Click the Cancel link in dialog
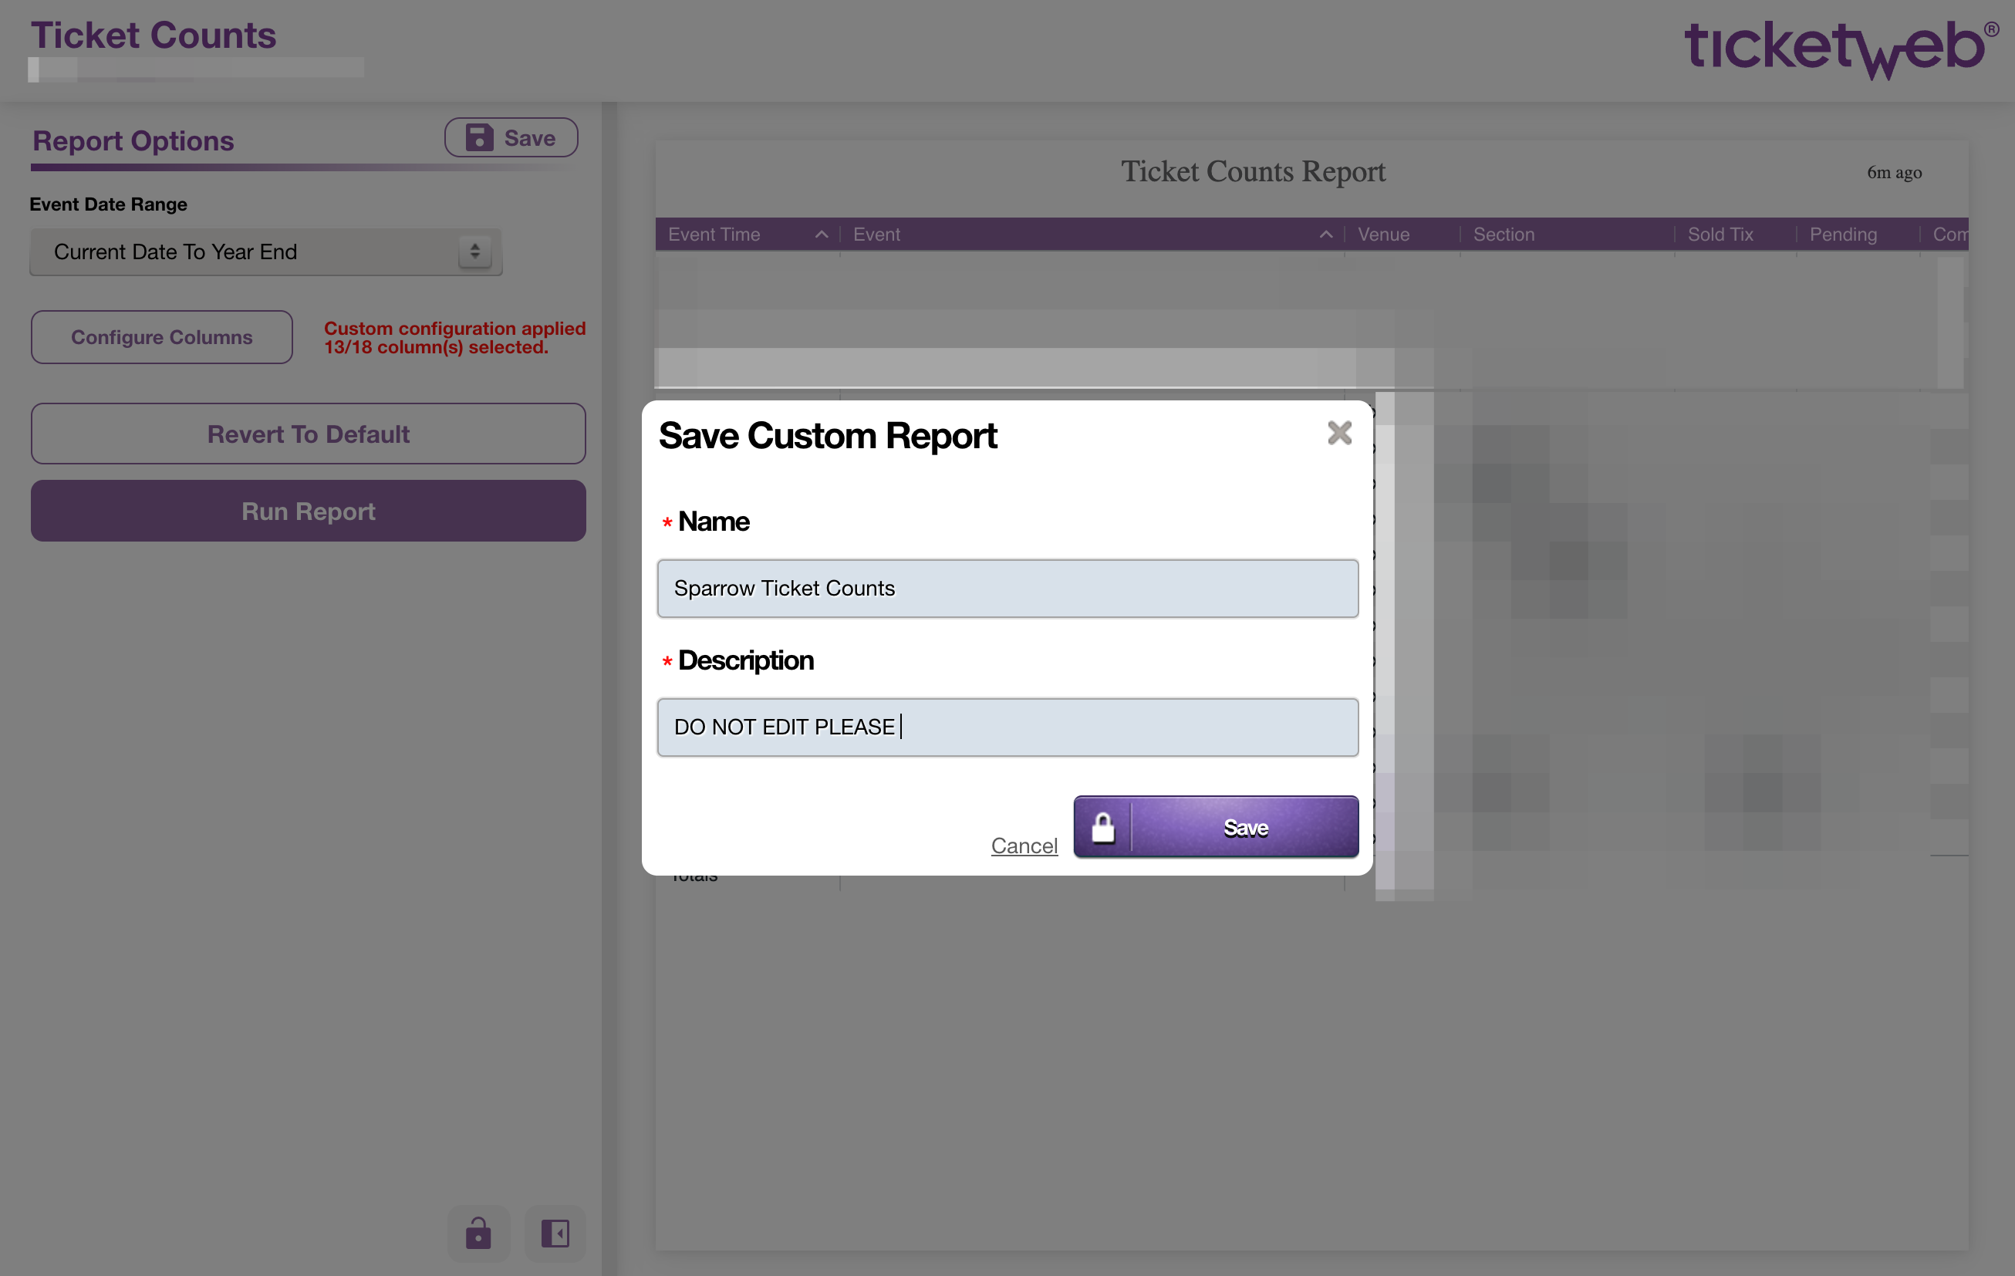This screenshot has width=2015, height=1276. (x=1024, y=846)
